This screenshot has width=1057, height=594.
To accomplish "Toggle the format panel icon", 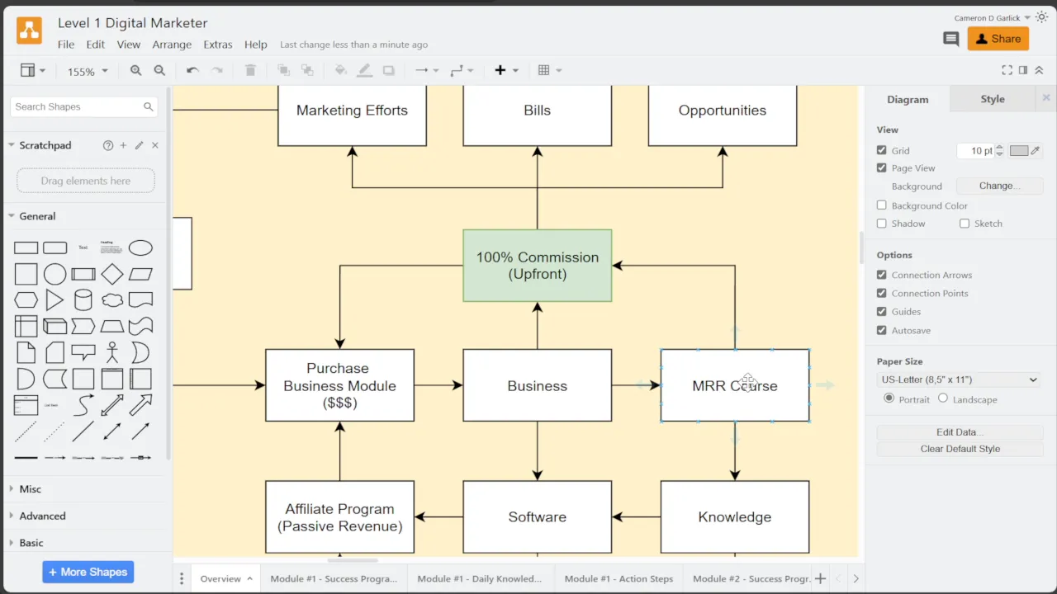I will (1023, 71).
